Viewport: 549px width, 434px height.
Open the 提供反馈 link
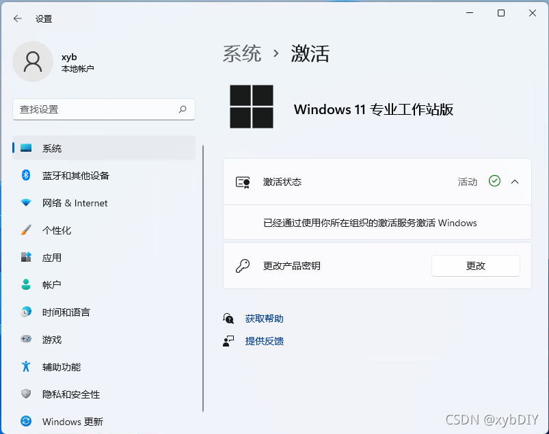click(265, 341)
